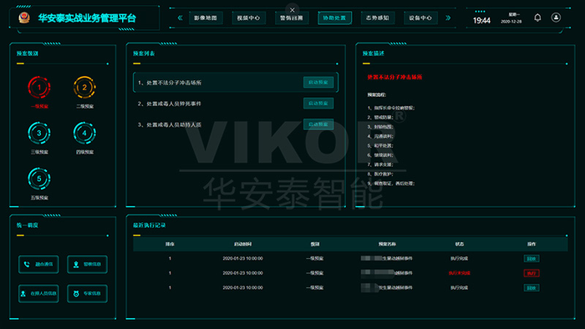Screen dimensions: 585x329
Task: Switch to the 设备中心 tab
Action: (x=420, y=18)
